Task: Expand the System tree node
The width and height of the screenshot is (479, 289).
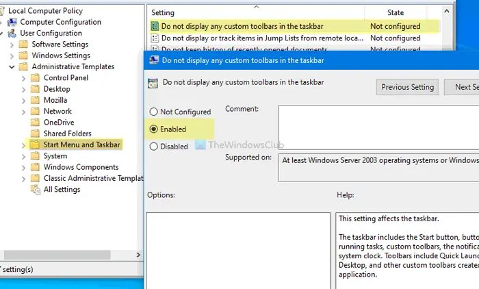Action: [23, 157]
